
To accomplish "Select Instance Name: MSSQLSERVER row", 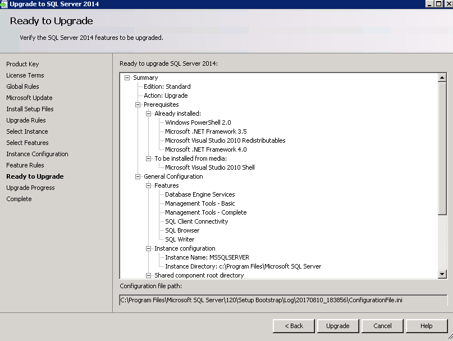I will click(x=207, y=257).
